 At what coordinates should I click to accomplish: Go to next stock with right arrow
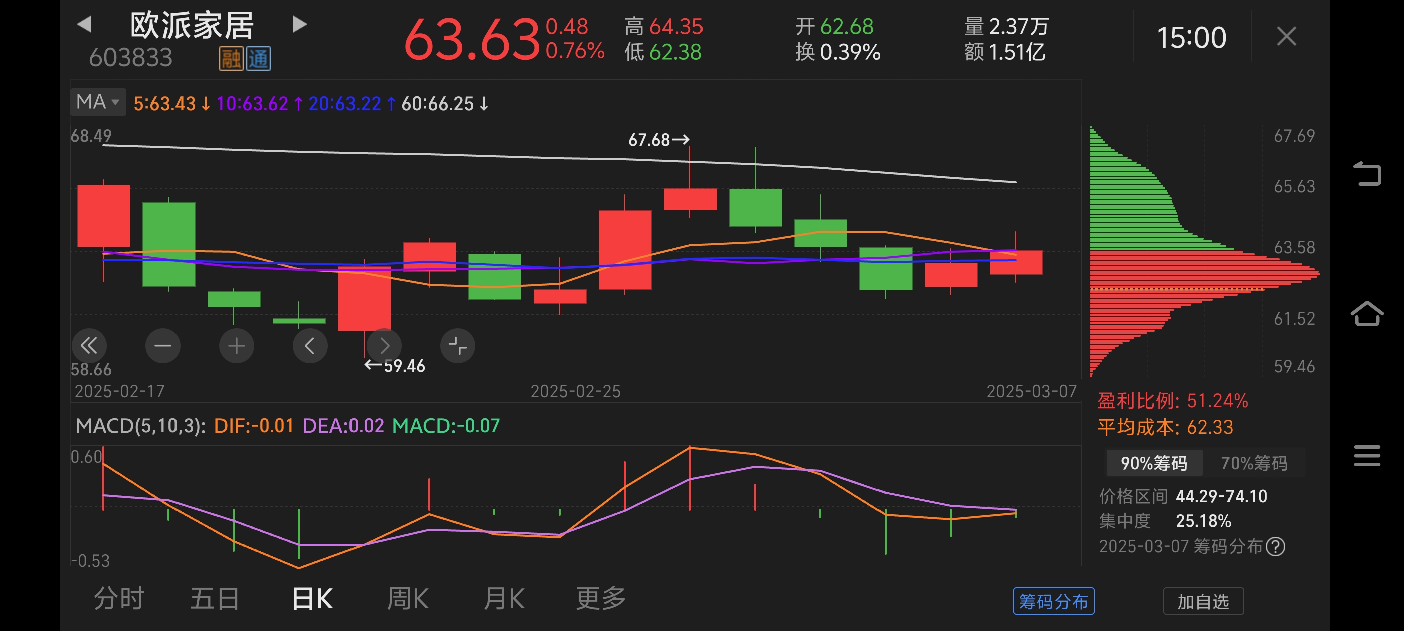[299, 24]
